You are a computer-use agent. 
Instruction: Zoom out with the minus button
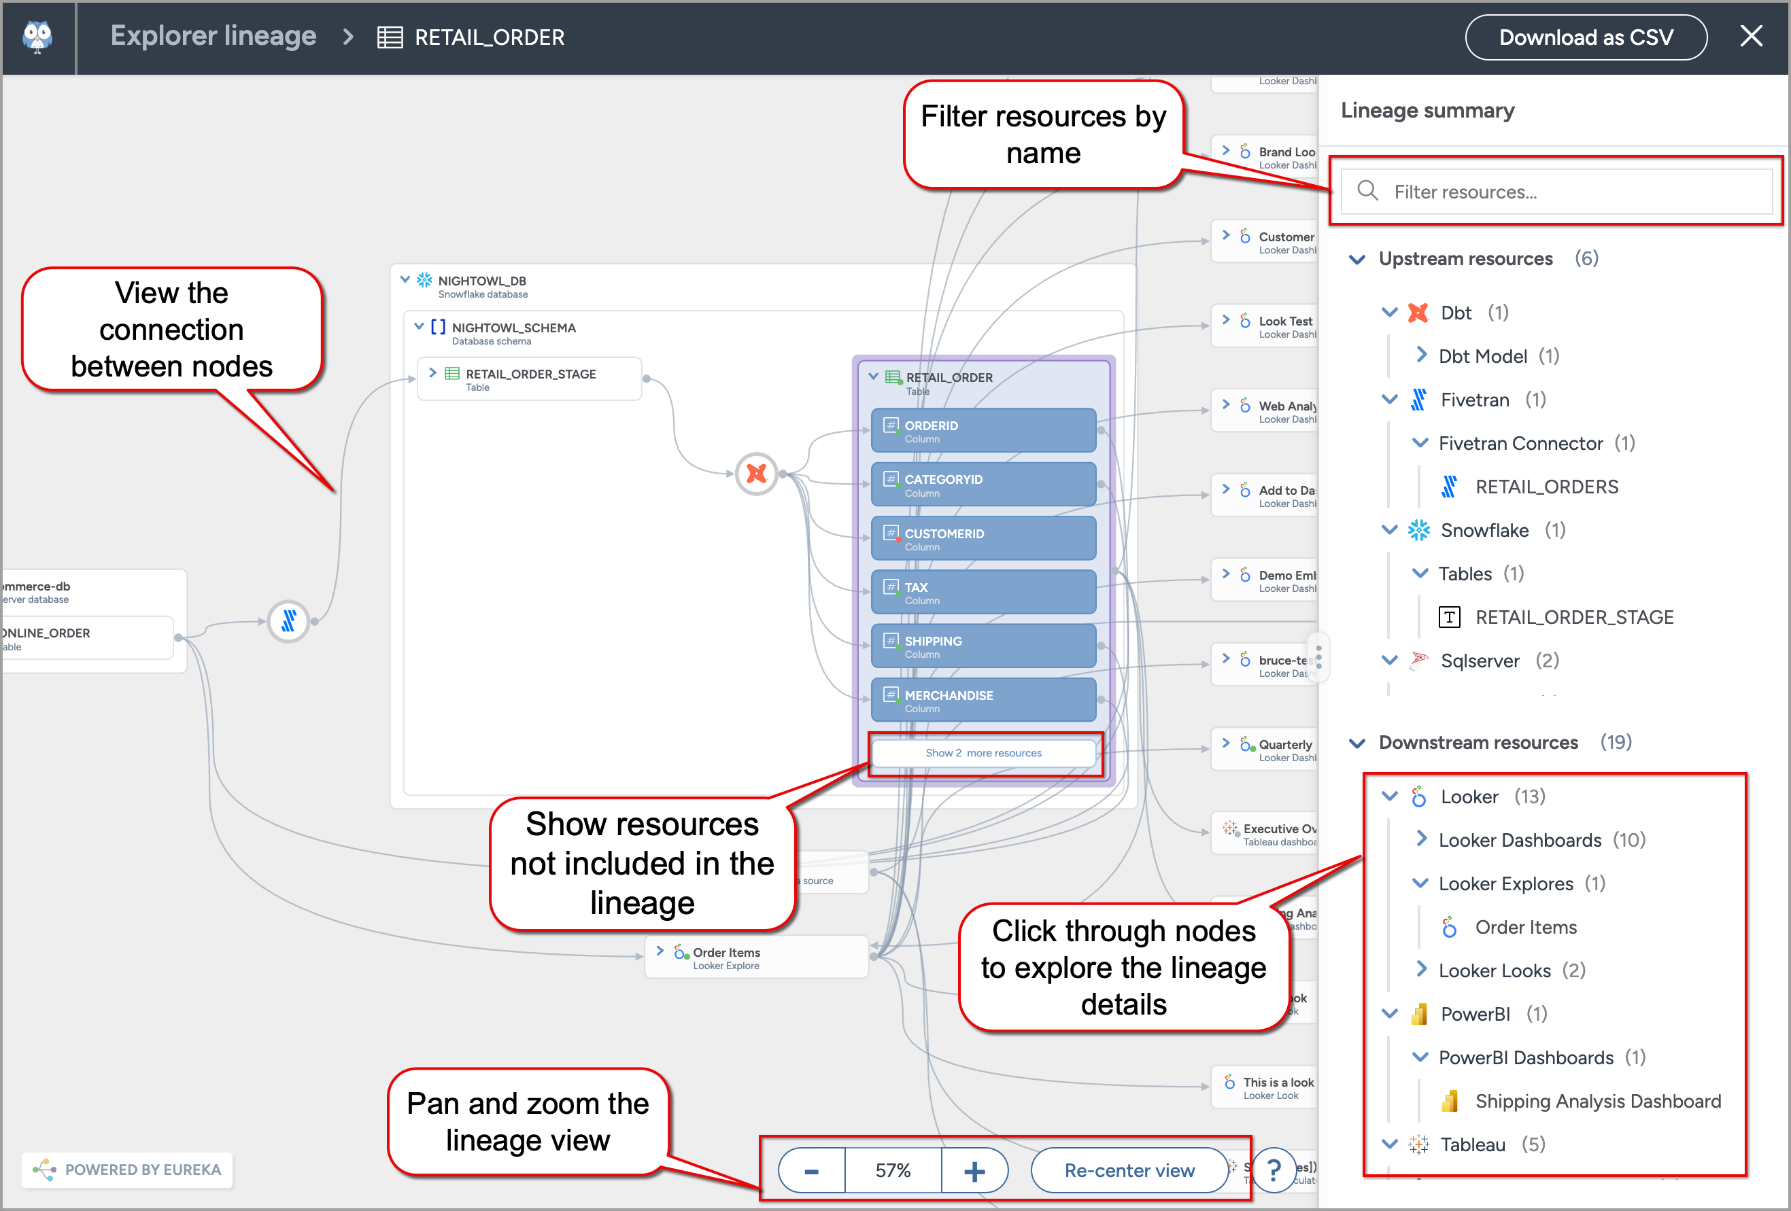click(x=811, y=1171)
